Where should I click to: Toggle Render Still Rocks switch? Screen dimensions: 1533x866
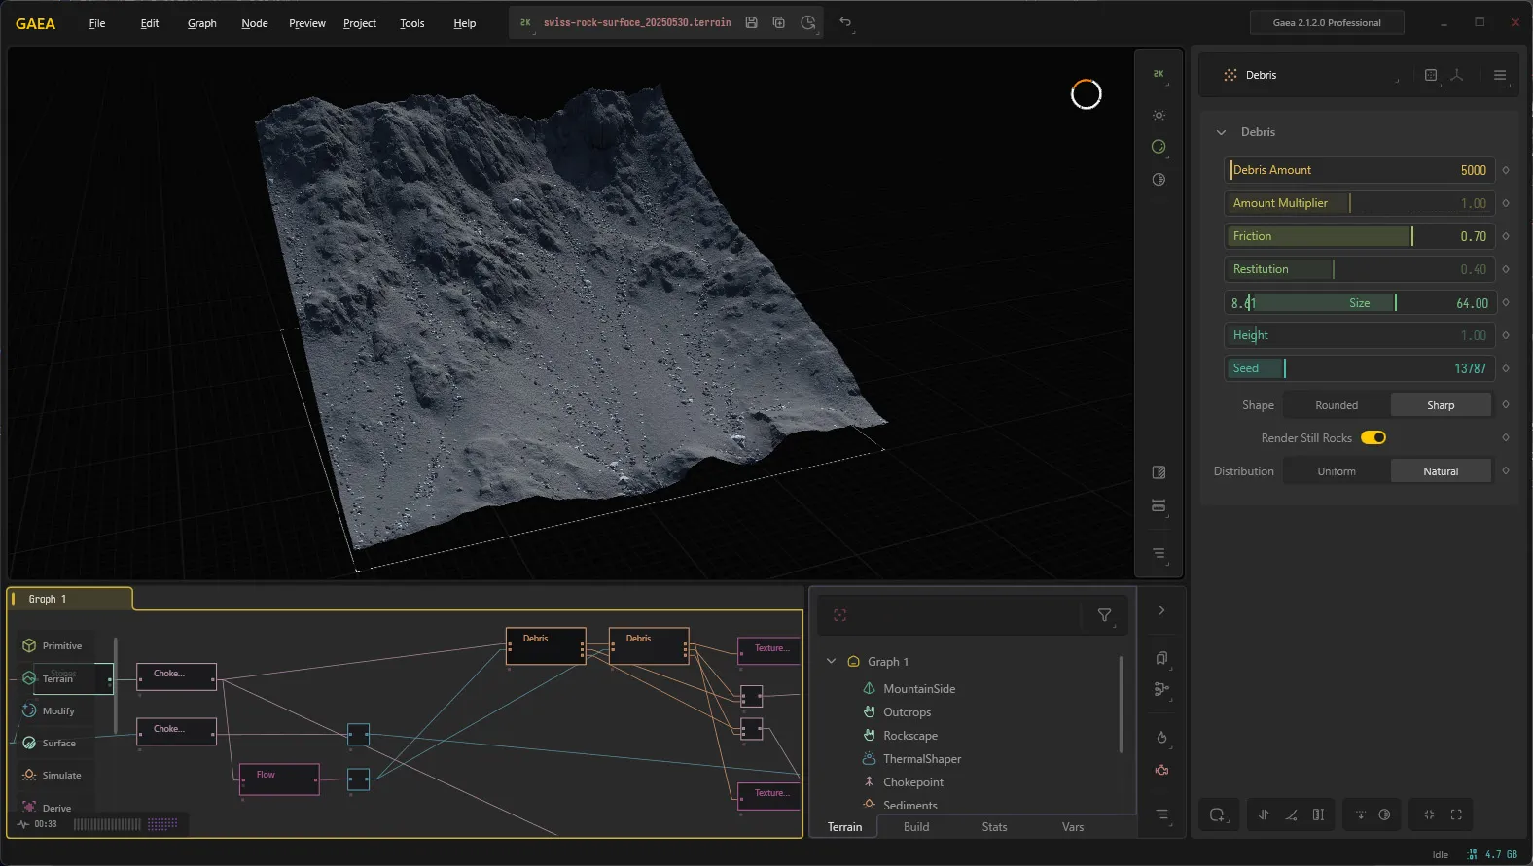[x=1373, y=437]
